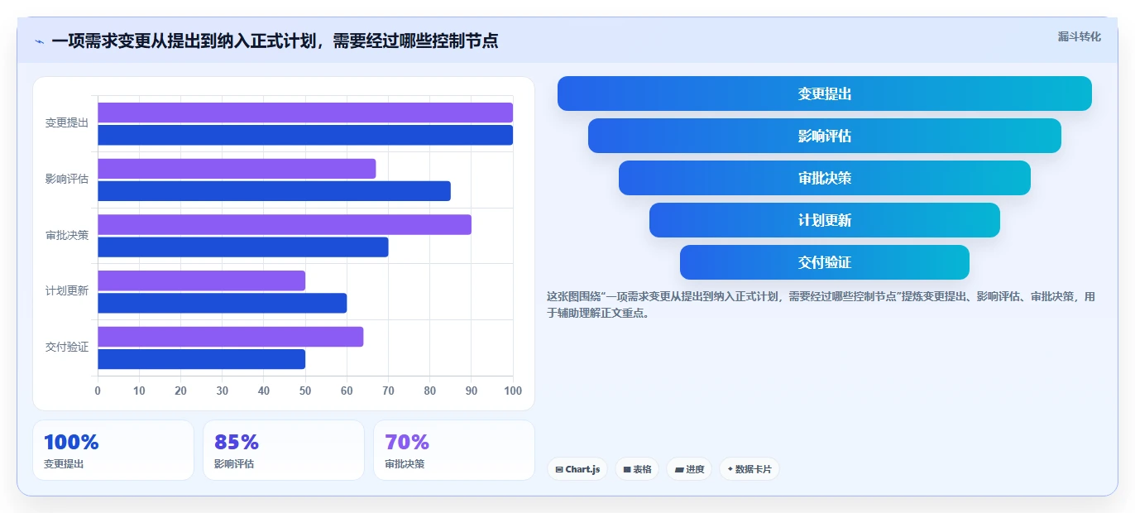Select the 变更提出 funnel stage

tap(824, 93)
